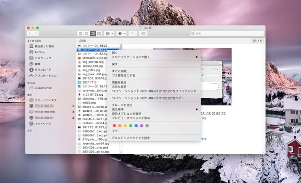Click the 空にする button
The image size is (301, 183).
[257, 40]
